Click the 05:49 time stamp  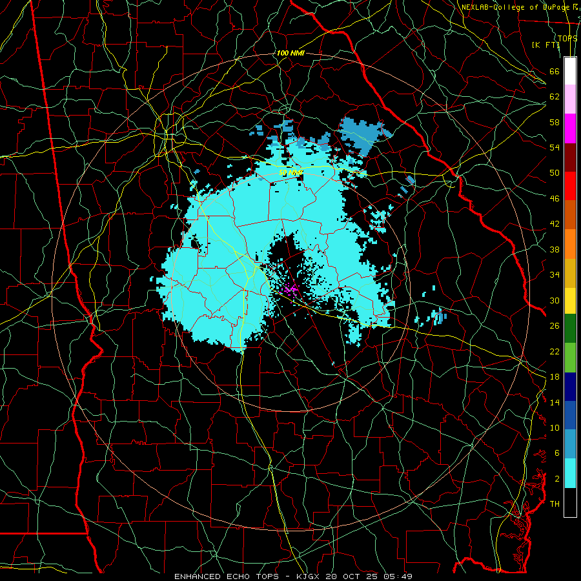(396, 576)
